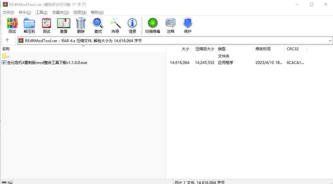Go up one folder level arrow

(7, 40)
